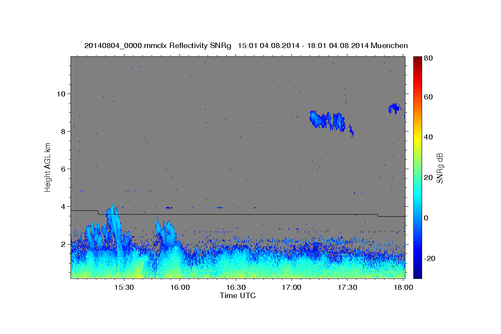Click the 'Height AGL km' y-axis label
The height and width of the screenshot is (334, 501).
(x=48, y=167)
